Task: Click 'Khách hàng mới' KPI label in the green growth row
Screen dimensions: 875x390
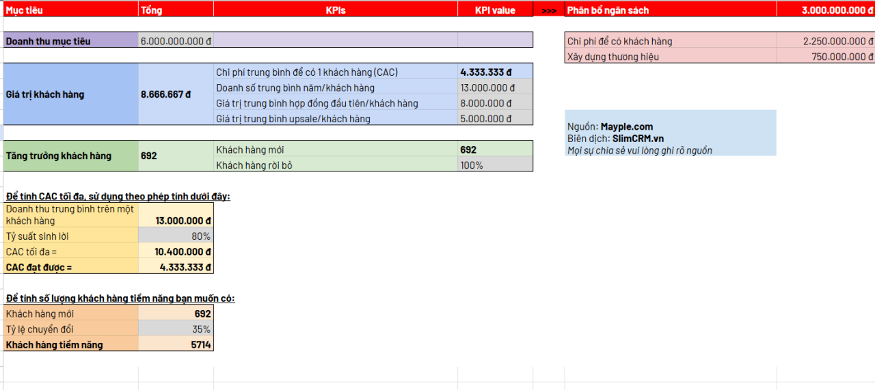Action: pos(336,149)
